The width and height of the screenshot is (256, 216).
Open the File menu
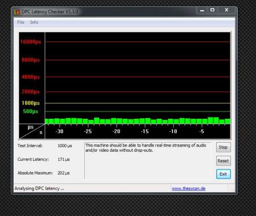click(x=21, y=22)
